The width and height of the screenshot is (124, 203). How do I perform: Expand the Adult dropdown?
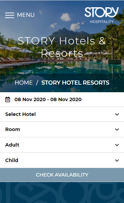[62, 145]
